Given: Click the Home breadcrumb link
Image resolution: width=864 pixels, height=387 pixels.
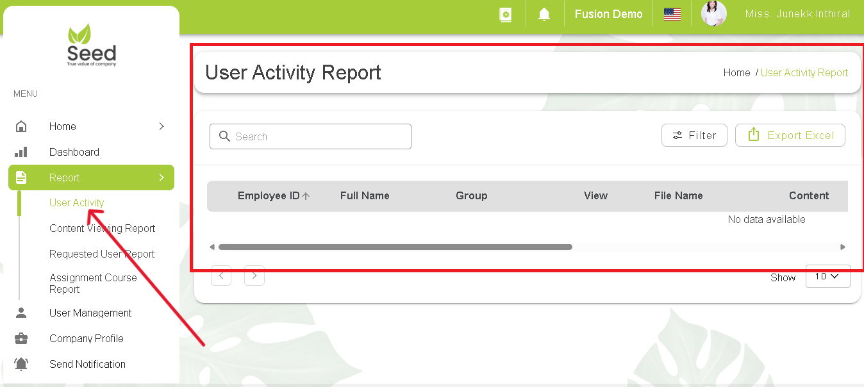Looking at the screenshot, I should 736,72.
